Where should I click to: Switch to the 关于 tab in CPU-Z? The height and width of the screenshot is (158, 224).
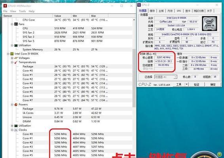(x=209, y=11)
